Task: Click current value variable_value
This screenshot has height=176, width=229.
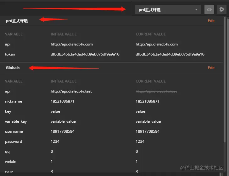Action: (x=148, y=121)
